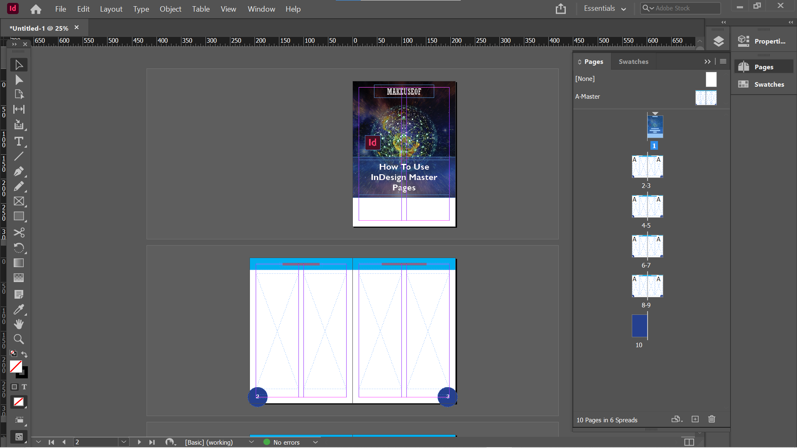Select the Gradient Swatch tool

click(x=19, y=263)
